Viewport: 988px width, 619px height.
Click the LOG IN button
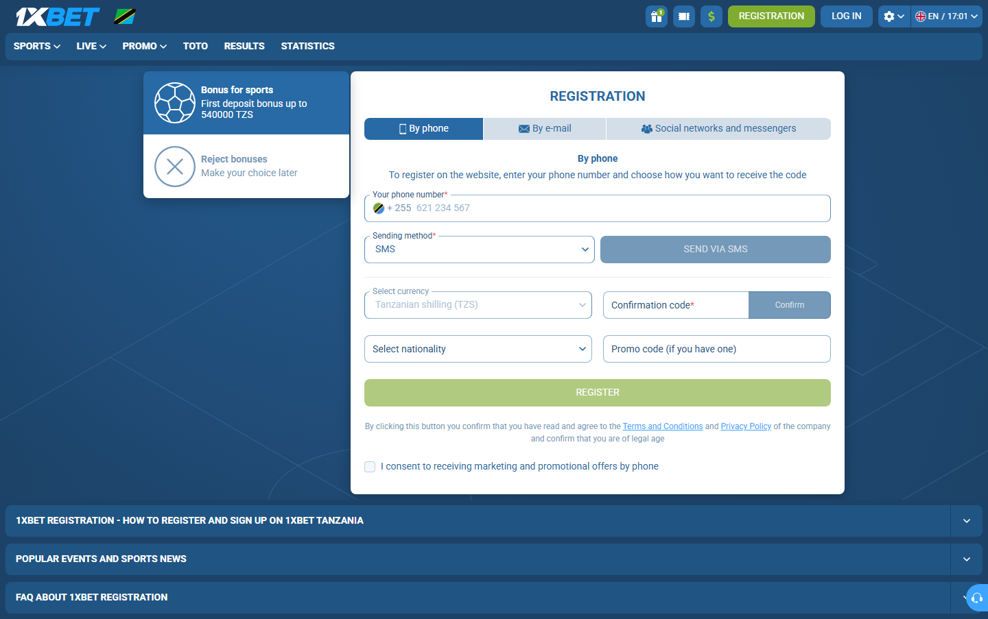pyautogui.click(x=847, y=16)
